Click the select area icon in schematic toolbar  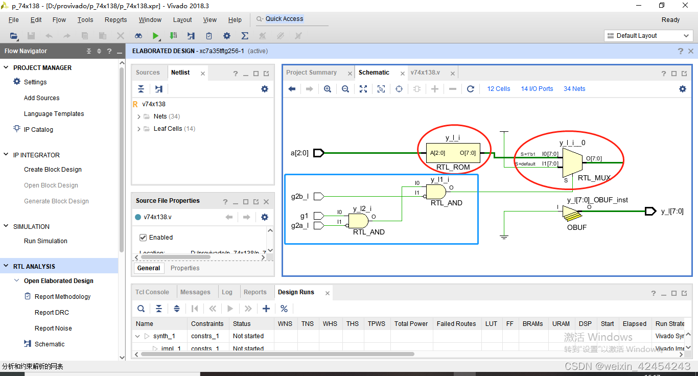click(x=381, y=89)
